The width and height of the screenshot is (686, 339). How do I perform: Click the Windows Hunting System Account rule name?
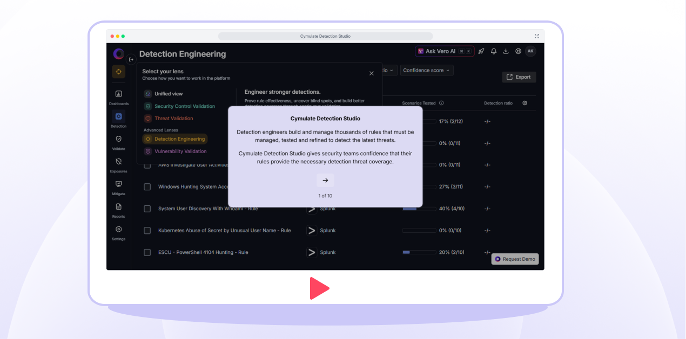tap(194, 187)
